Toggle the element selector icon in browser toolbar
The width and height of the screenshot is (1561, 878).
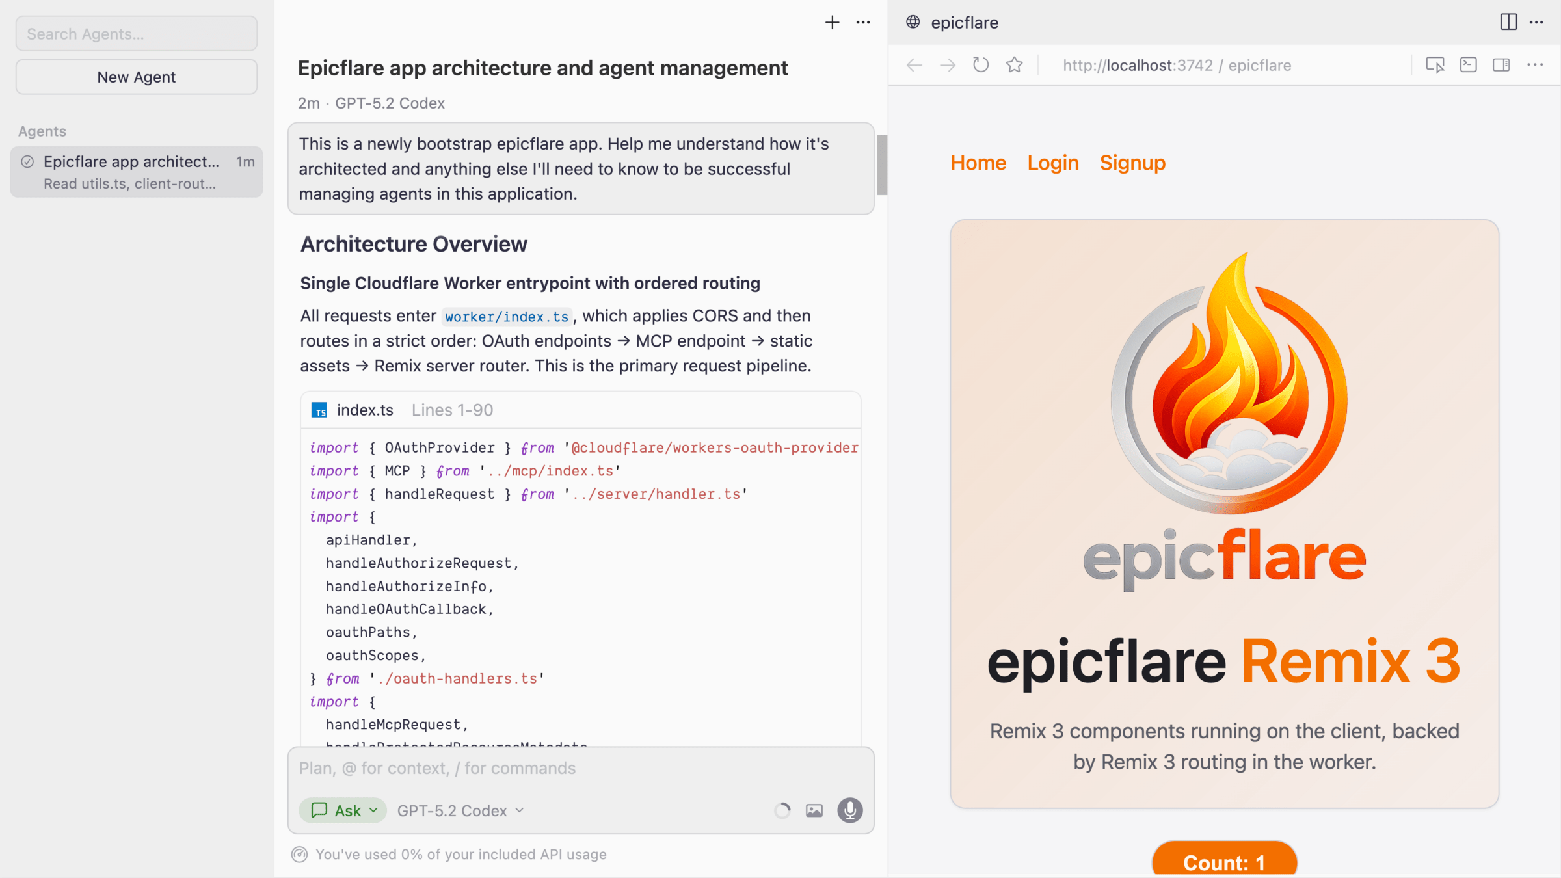click(1435, 65)
